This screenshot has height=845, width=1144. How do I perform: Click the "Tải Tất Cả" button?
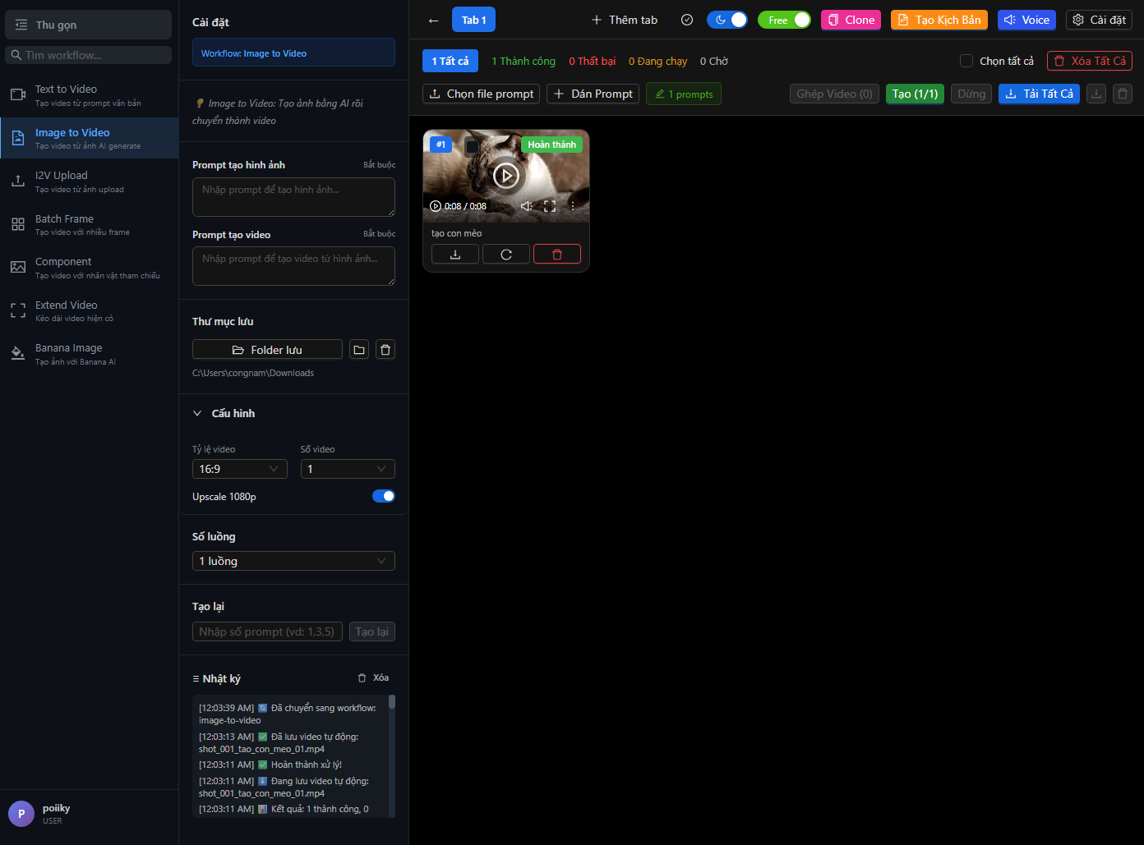tap(1039, 94)
